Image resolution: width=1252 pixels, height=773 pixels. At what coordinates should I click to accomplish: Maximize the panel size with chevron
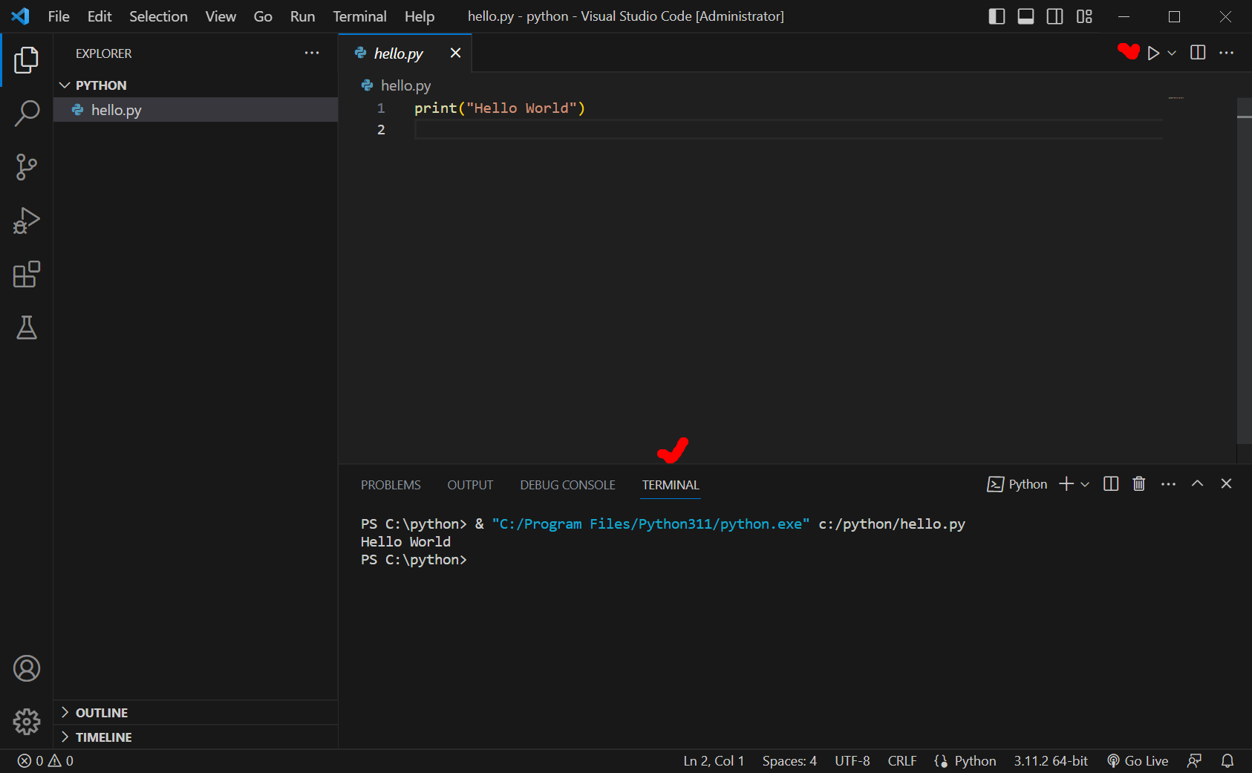1197,483
